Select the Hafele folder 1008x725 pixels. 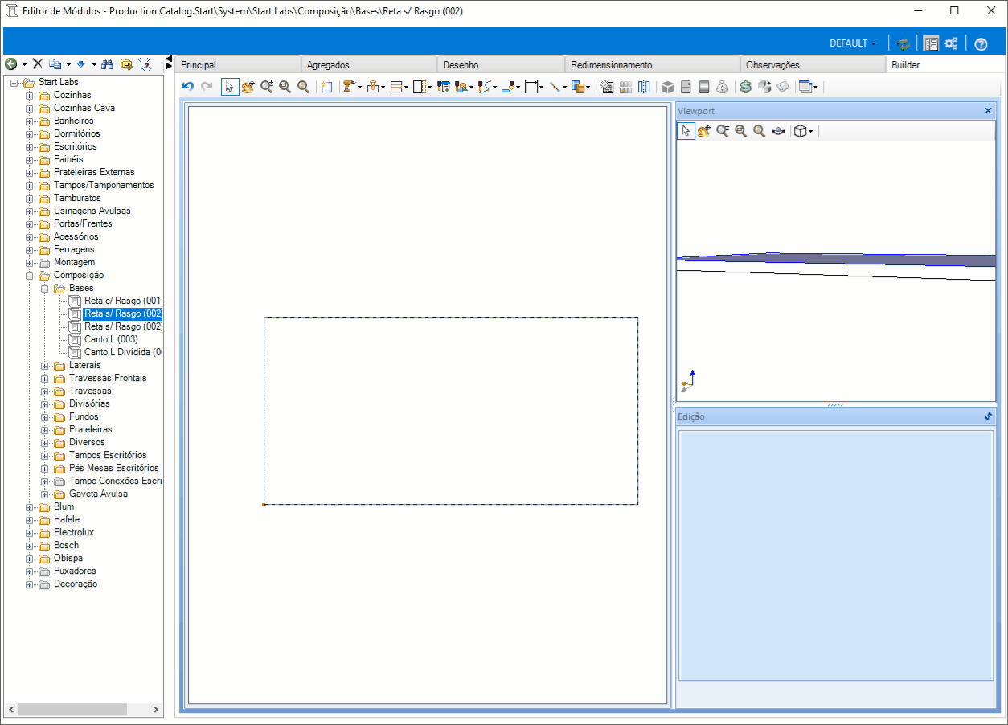coord(67,519)
